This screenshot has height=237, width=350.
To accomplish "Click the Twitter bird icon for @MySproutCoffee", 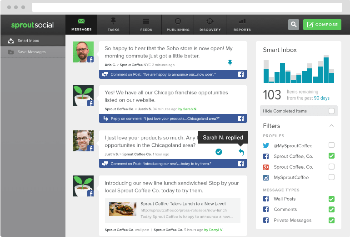I will tap(266, 146).
